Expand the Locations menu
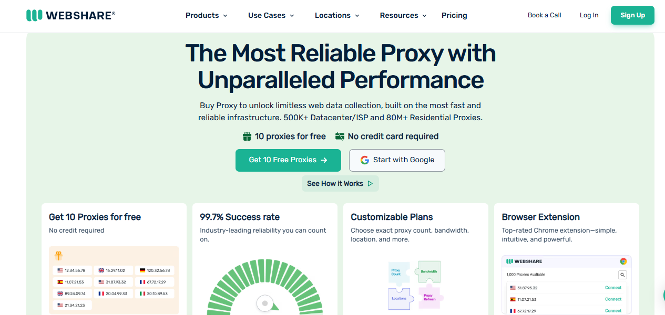The image size is (665, 315). pyautogui.click(x=337, y=15)
